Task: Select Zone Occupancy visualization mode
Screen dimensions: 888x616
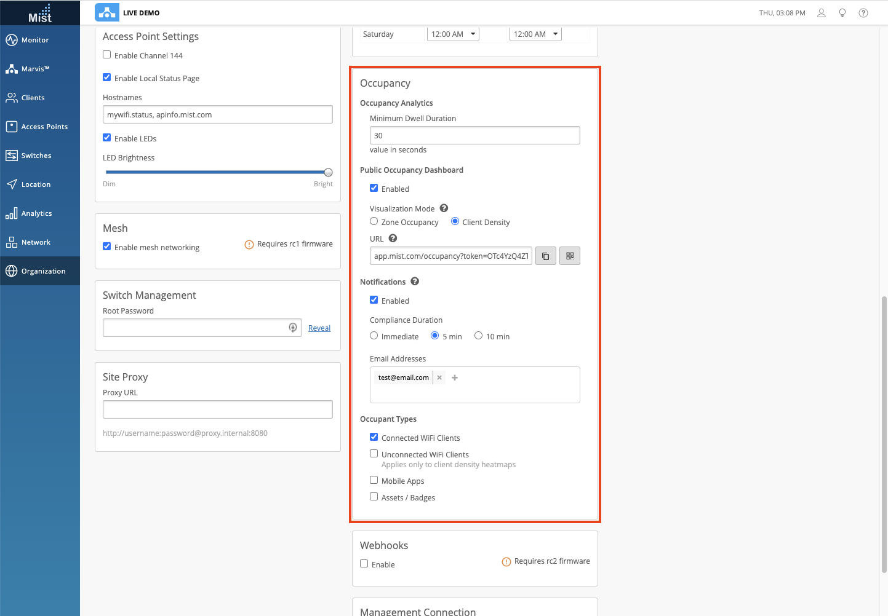Action: pos(374,221)
